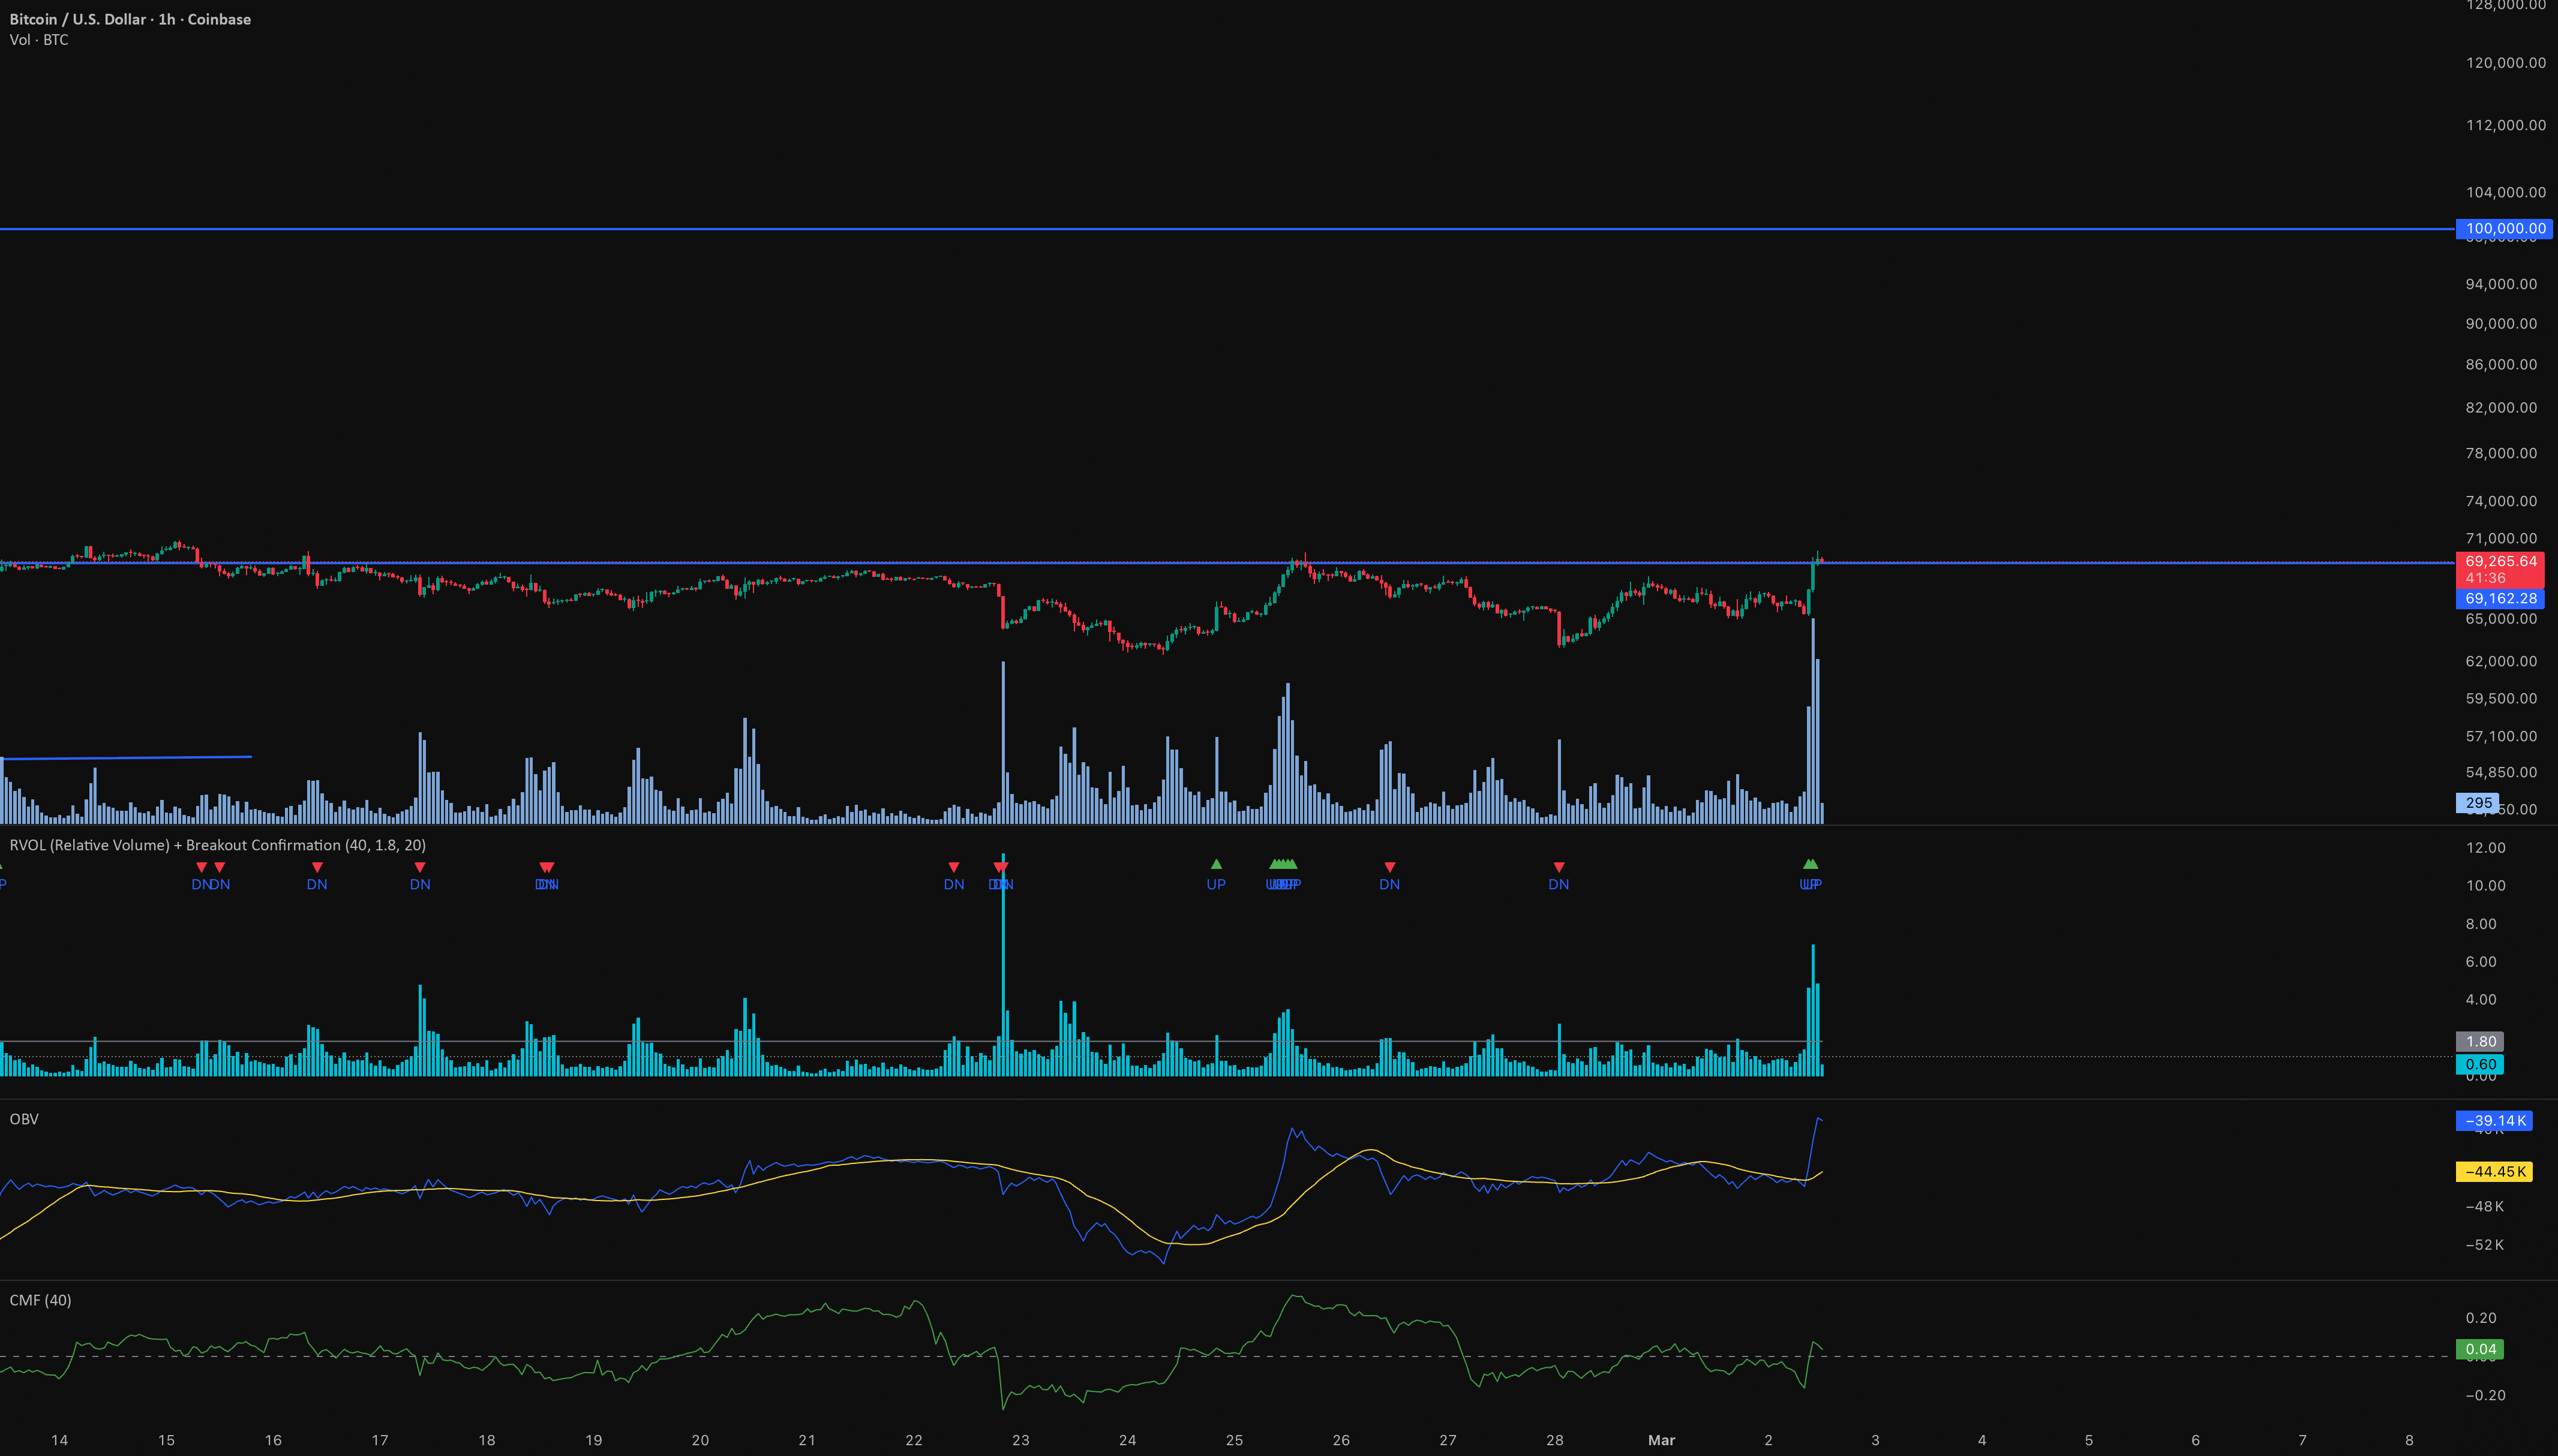The height and width of the screenshot is (1456, 2558).
Task: Click the 74,000.00 price axis value
Action: (x=2501, y=501)
